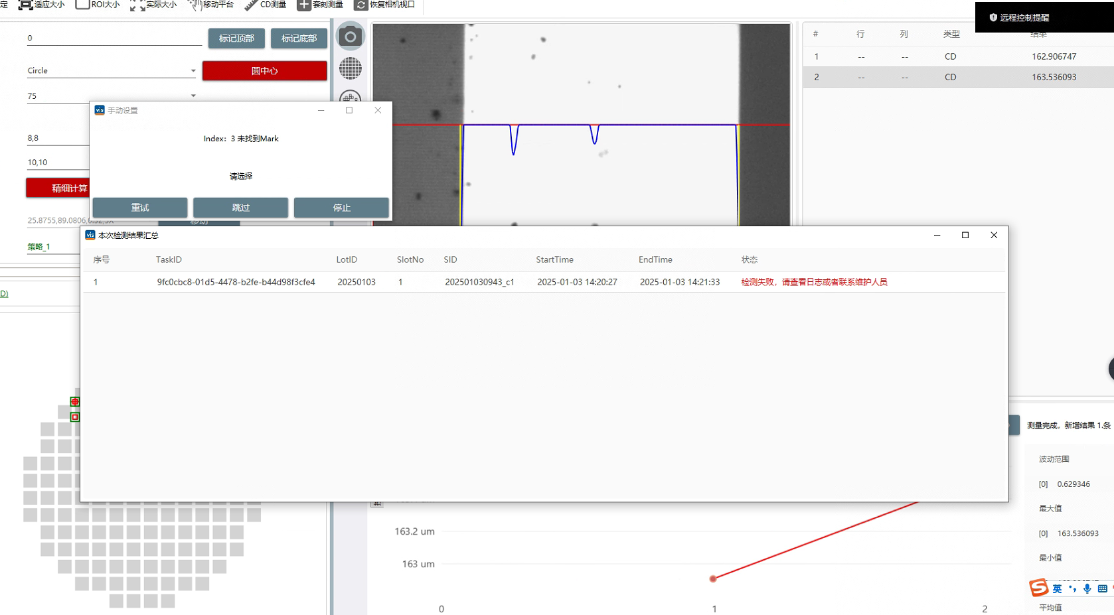Viewport: 1114px width, 615px height.
Task: Click TaskID 9fc0cbc8-01d5-4478-b2fe-b44d98f3cfe4 cell
Action: tap(236, 282)
